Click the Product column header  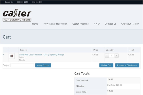(24, 50)
